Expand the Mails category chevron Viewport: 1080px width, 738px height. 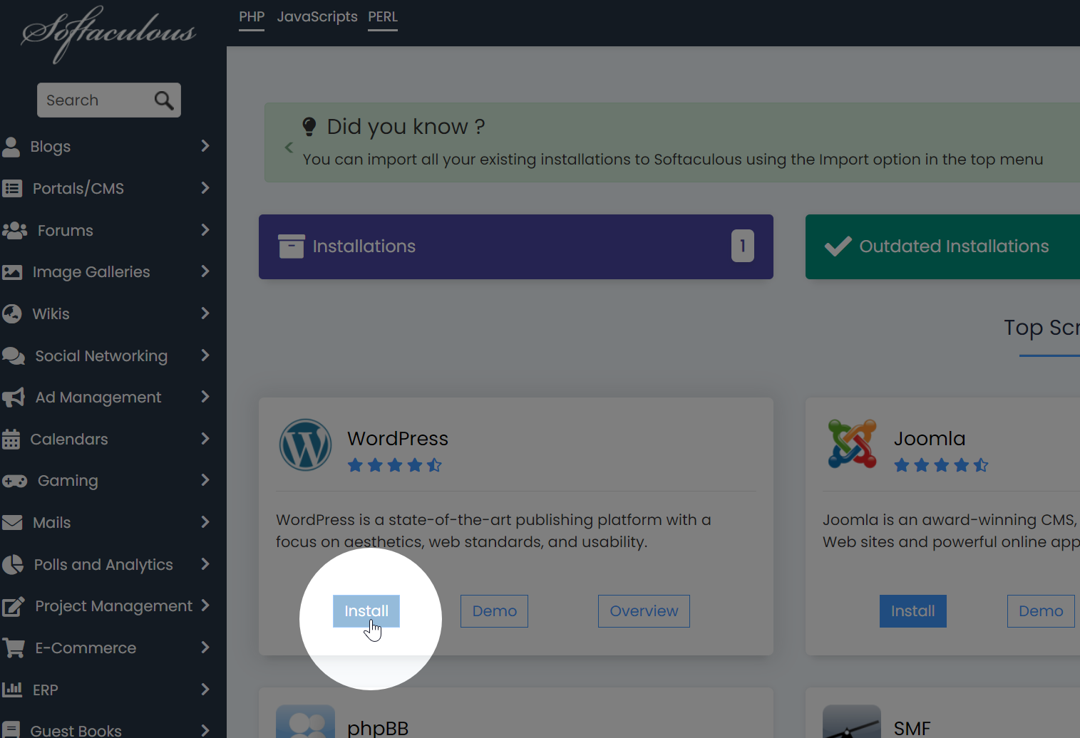click(x=205, y=522)
